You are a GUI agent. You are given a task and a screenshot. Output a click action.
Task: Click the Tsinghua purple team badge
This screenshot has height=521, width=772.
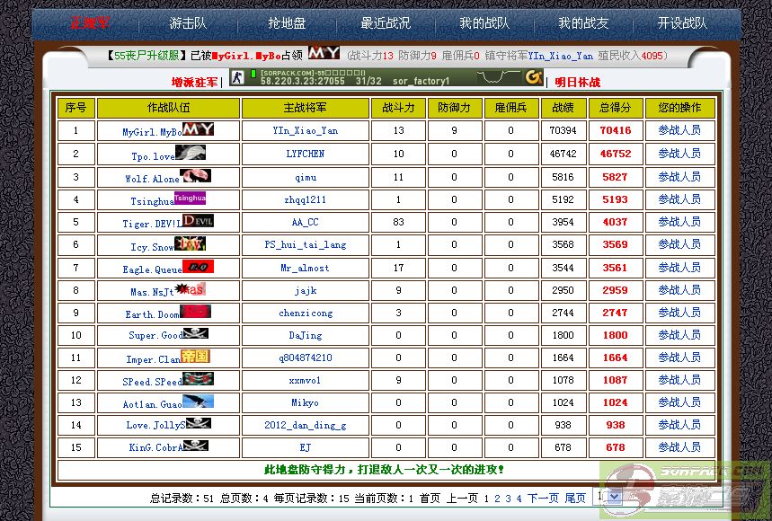tap(190, 198)
